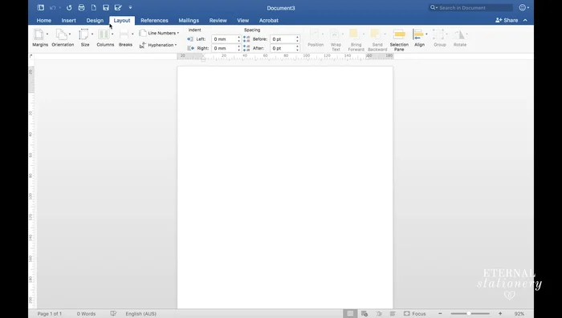
Task: Switch to the Mailings tab
Action: pos(189,20)
